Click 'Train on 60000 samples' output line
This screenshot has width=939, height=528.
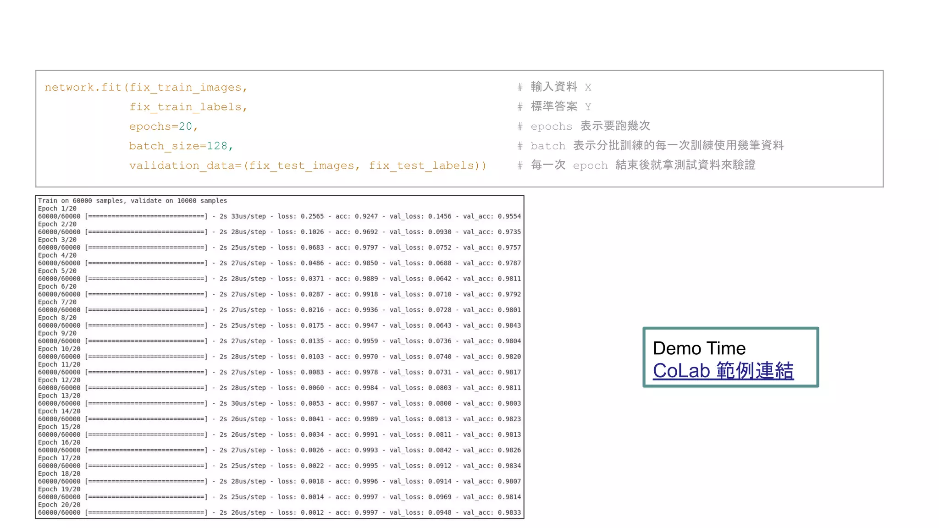133,201
